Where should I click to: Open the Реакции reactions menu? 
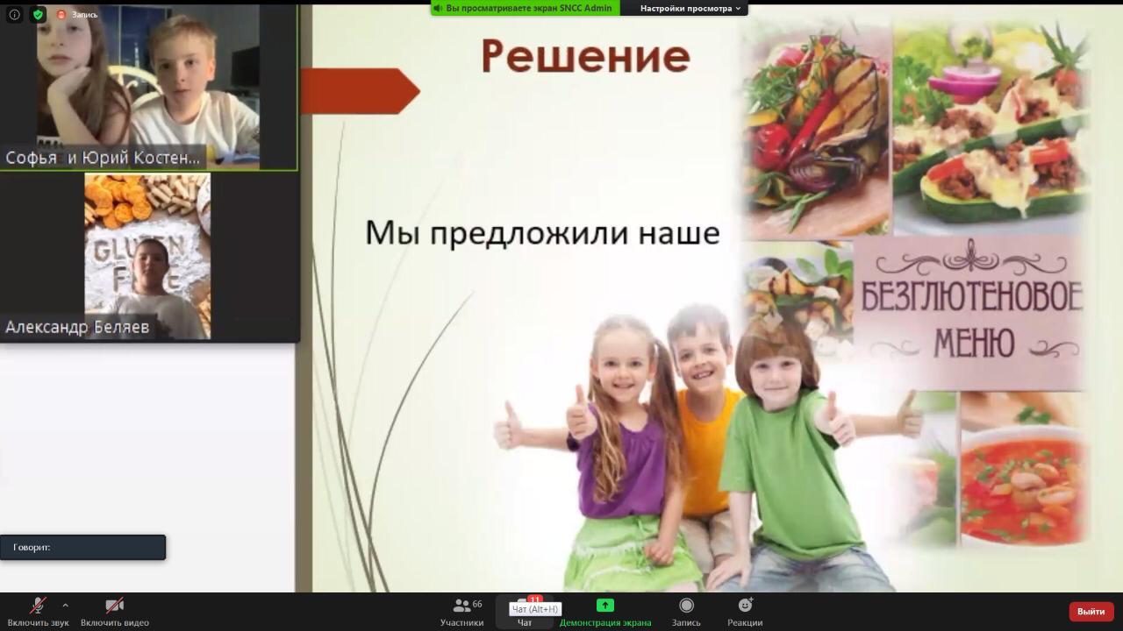[745, 611]
